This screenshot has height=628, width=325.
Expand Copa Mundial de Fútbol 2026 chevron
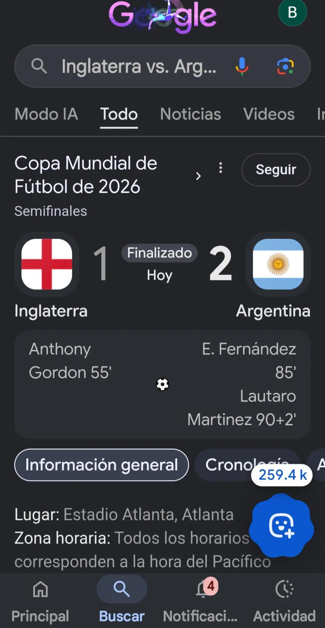[198, 176]
